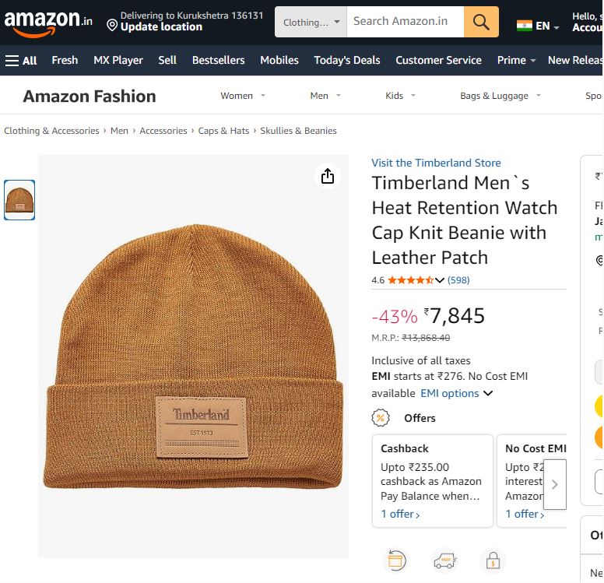Click the search magnifier button
This screenshot has width=604, height=583.
[x=481, y=23]
